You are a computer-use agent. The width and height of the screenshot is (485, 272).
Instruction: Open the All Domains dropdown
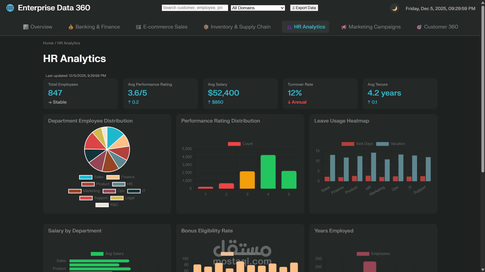point(258,8)
